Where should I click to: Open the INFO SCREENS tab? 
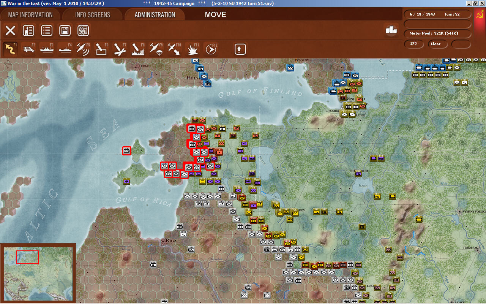click(93, 15)
